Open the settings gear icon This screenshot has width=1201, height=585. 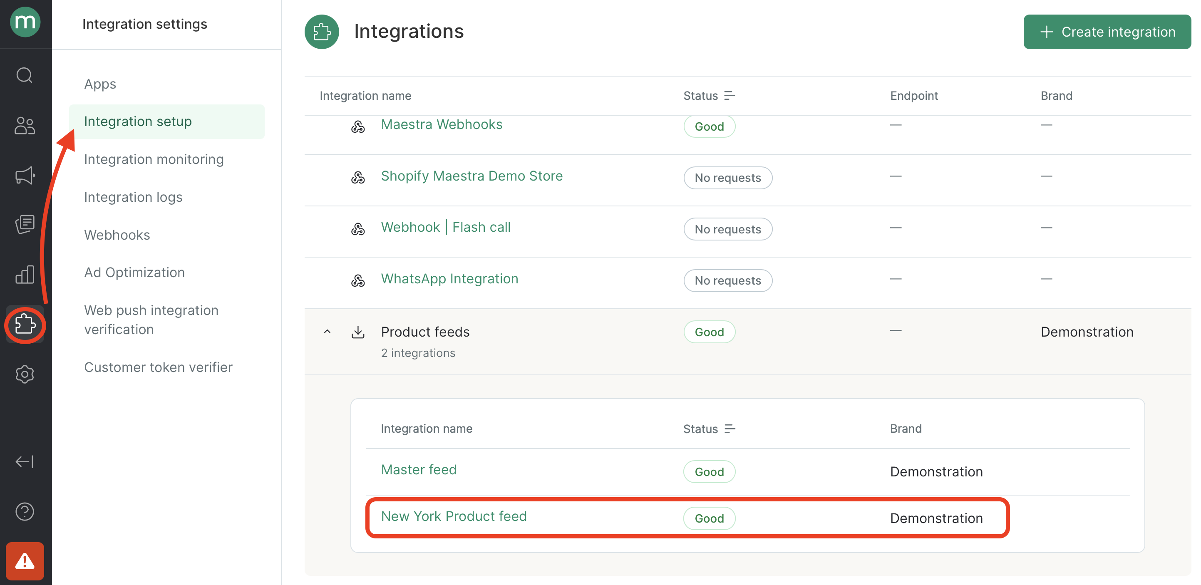pos(25,374)
